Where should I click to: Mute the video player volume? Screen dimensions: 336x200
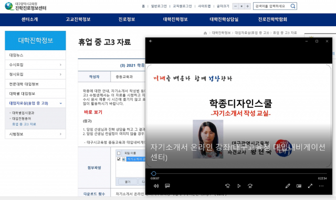click(x=156, y=186)
